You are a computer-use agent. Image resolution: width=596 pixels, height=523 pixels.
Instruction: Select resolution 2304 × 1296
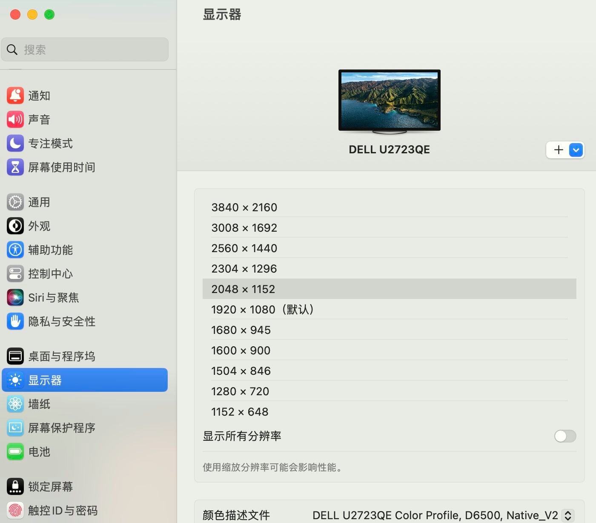(390, 268)
